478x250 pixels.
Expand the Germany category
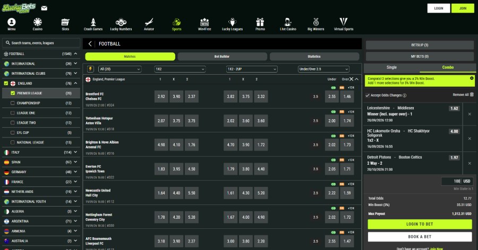75,172
